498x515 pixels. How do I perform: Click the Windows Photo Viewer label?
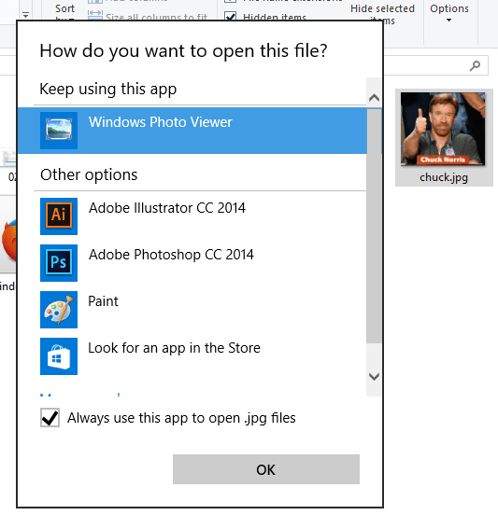(x=161, y=122)
